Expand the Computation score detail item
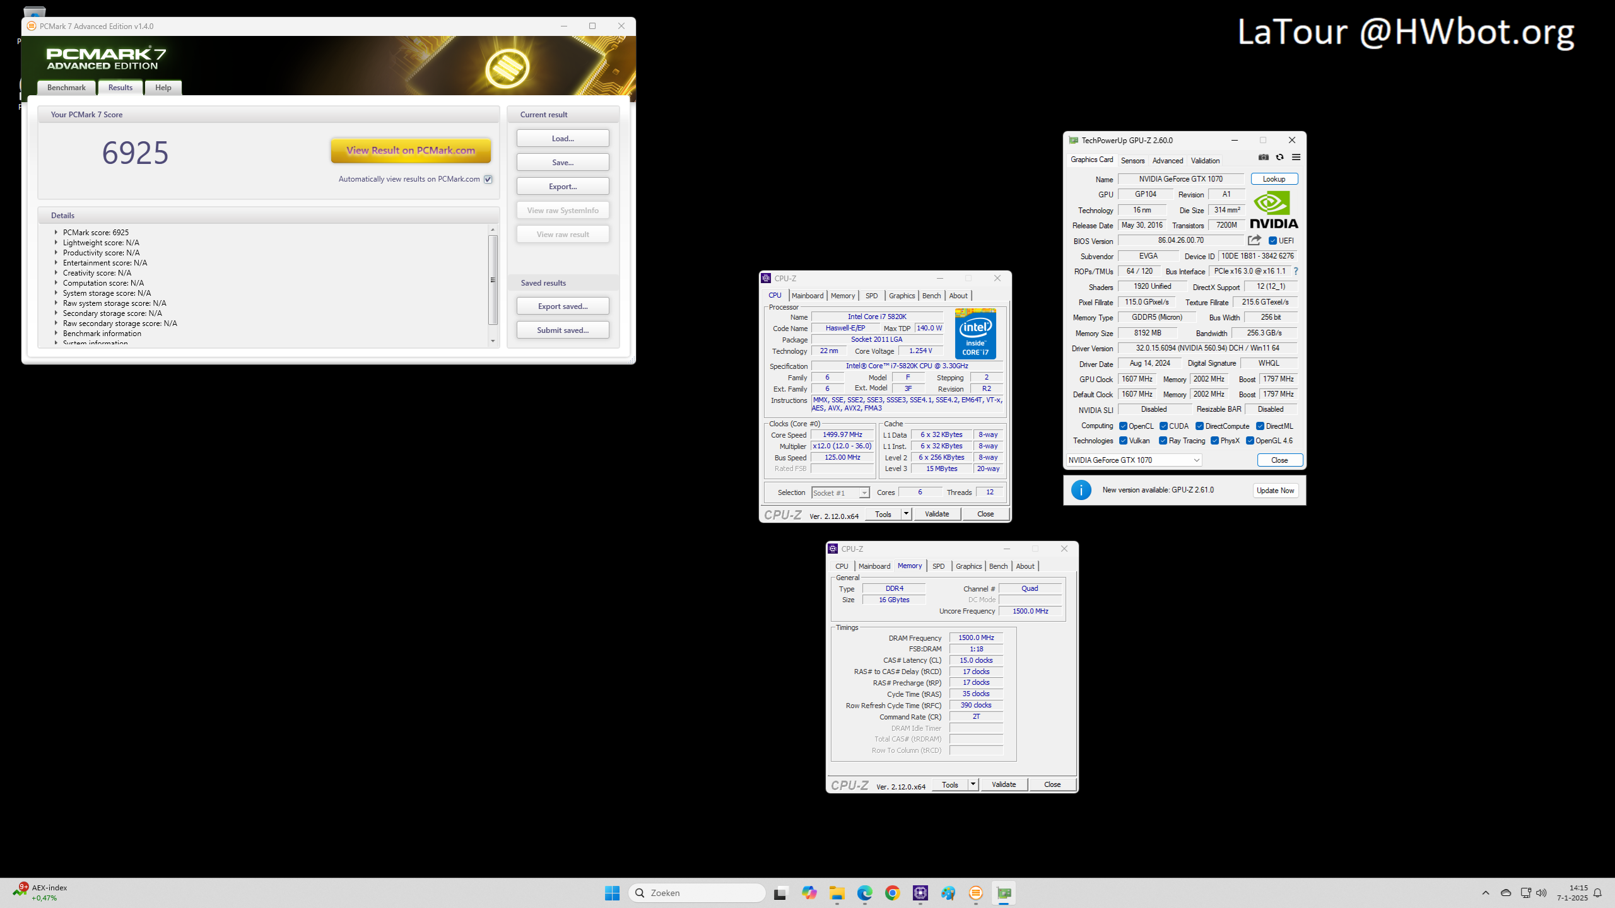The width and height of the screenshot is (1615, 908). (56, 283)
